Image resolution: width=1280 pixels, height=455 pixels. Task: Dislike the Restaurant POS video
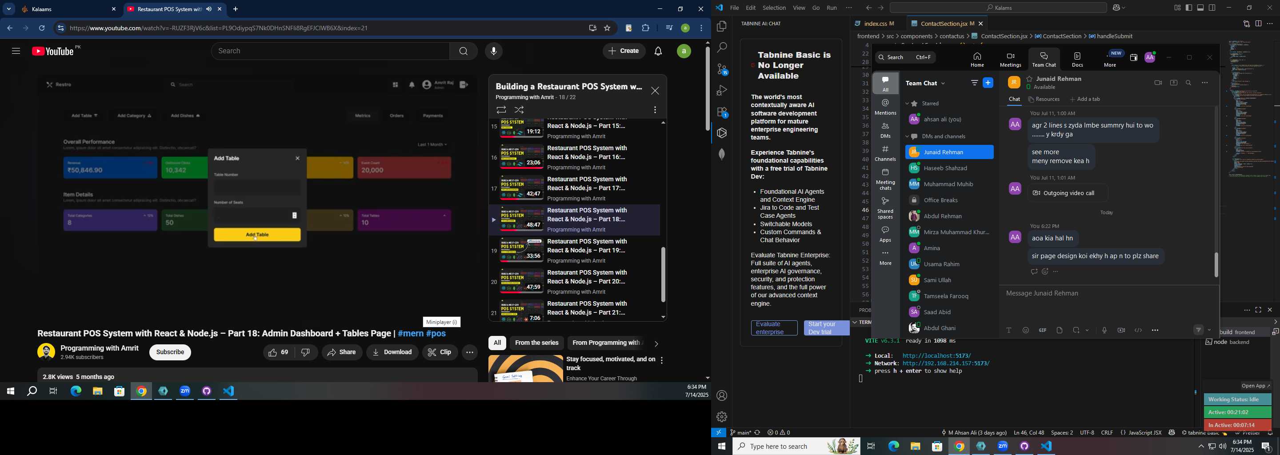point(306,352)
